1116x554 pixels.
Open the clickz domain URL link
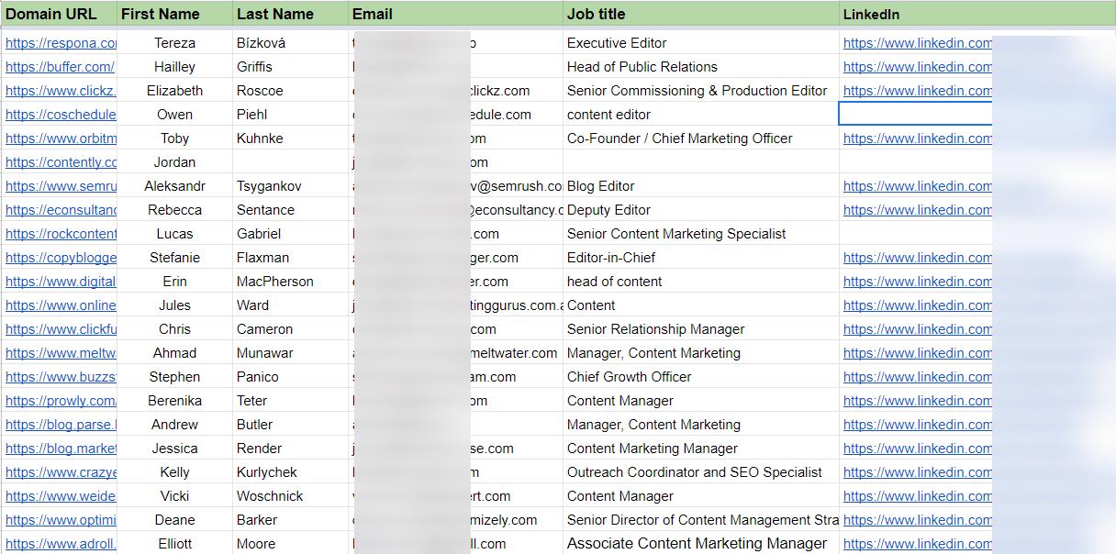61,91
